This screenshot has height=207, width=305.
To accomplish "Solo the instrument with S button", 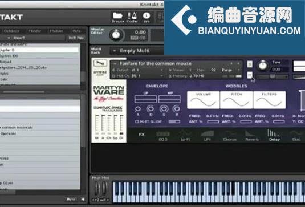I will (x=250, y=64).
